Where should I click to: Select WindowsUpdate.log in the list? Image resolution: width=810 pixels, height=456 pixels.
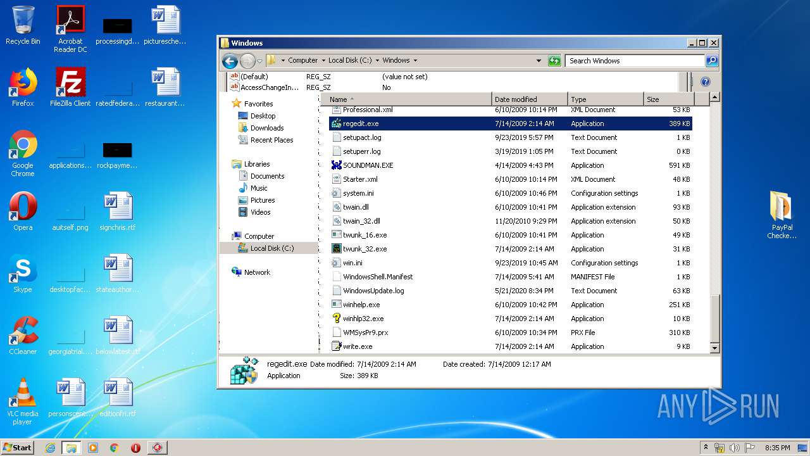(510, 291)
